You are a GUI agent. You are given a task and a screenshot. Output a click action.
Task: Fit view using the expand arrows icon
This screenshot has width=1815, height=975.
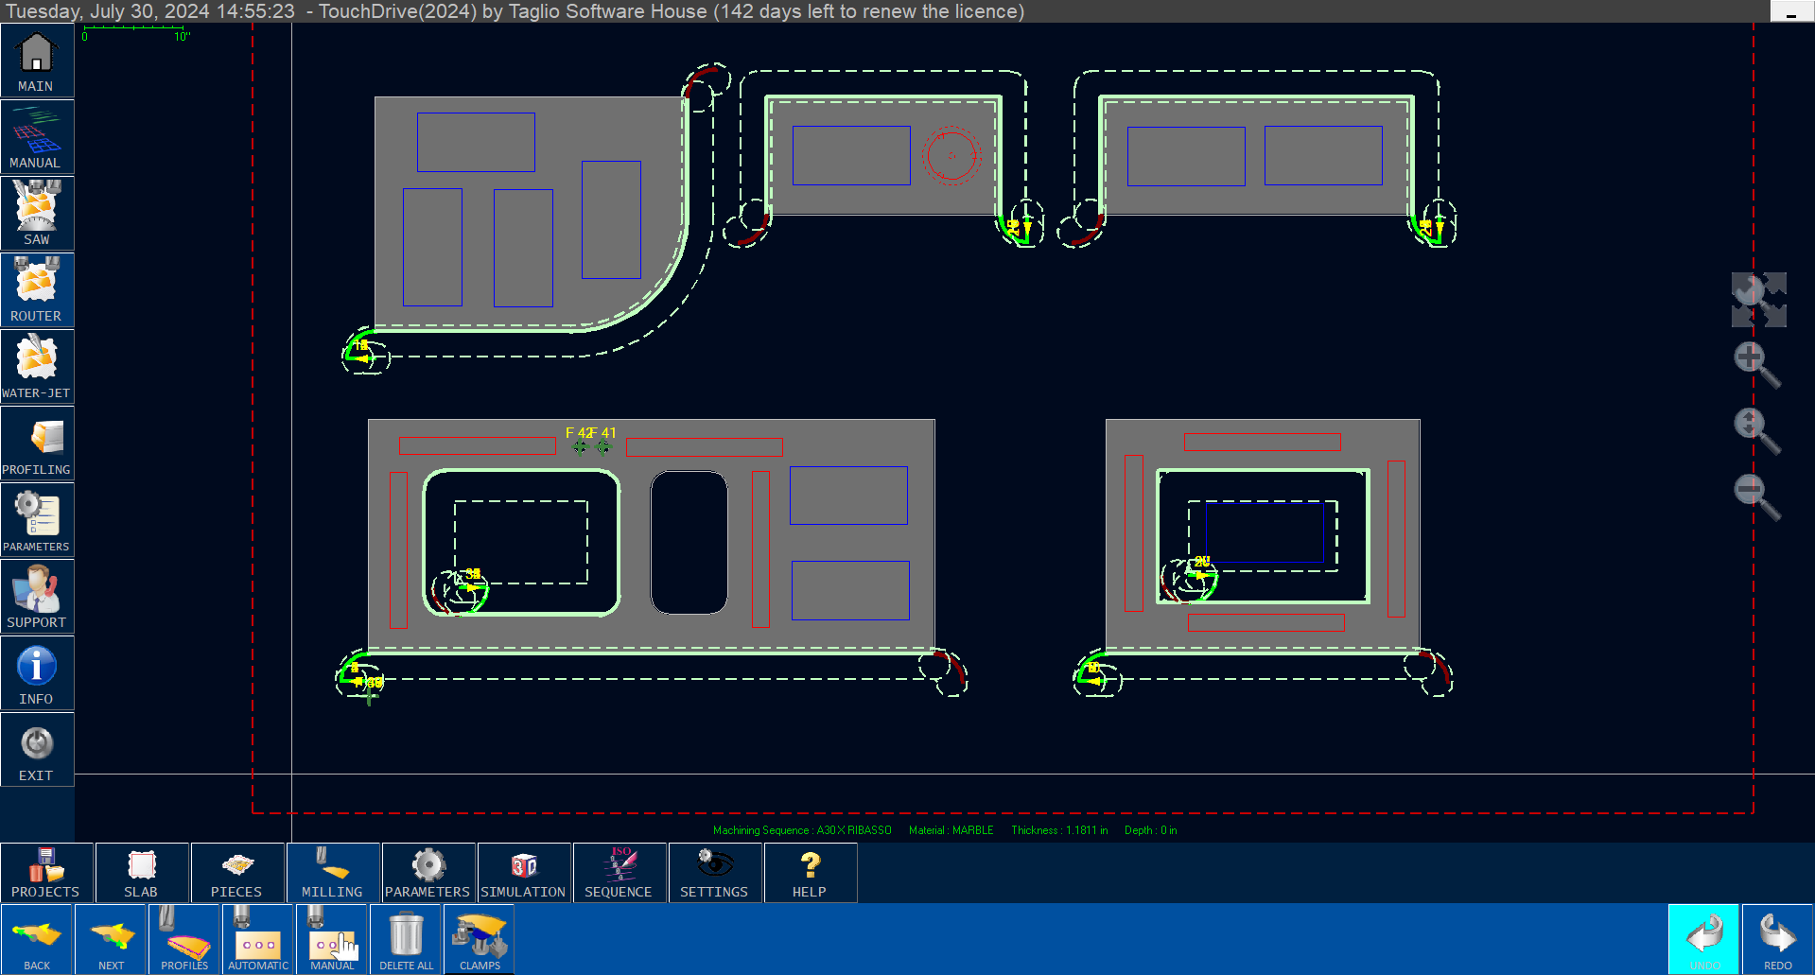tap(1758, 300)
